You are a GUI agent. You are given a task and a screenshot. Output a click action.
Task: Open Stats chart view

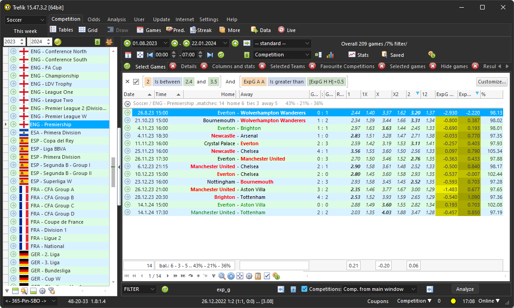tap(358, 55)
